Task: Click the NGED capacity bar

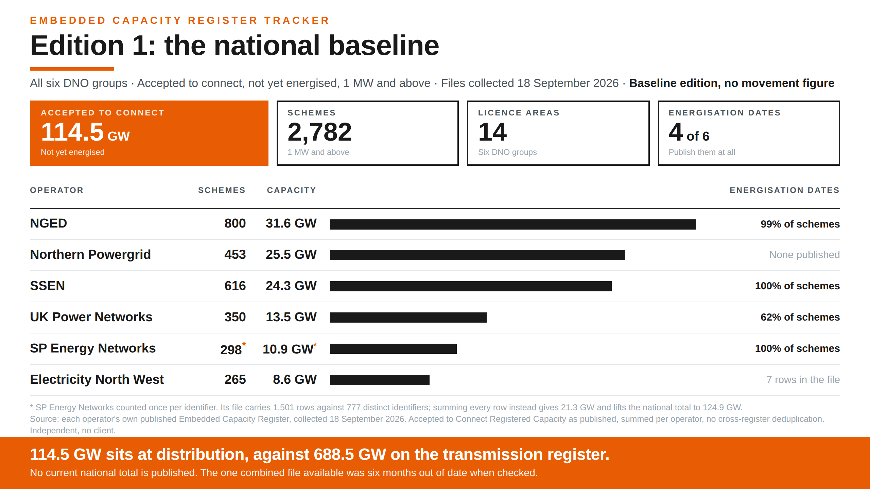Action: tap(513, 224)
